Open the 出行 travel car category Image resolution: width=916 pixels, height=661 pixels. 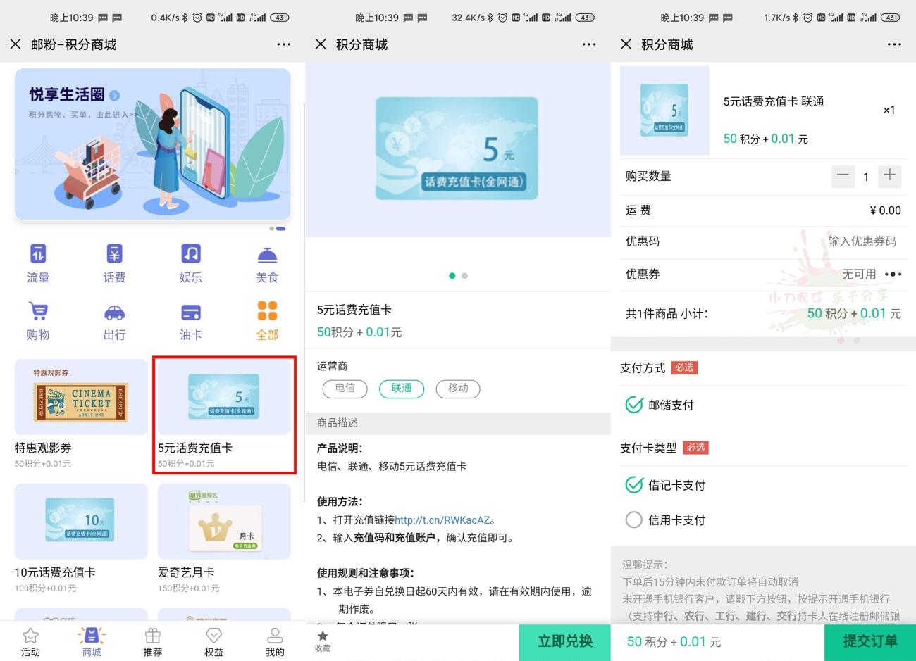114,320
